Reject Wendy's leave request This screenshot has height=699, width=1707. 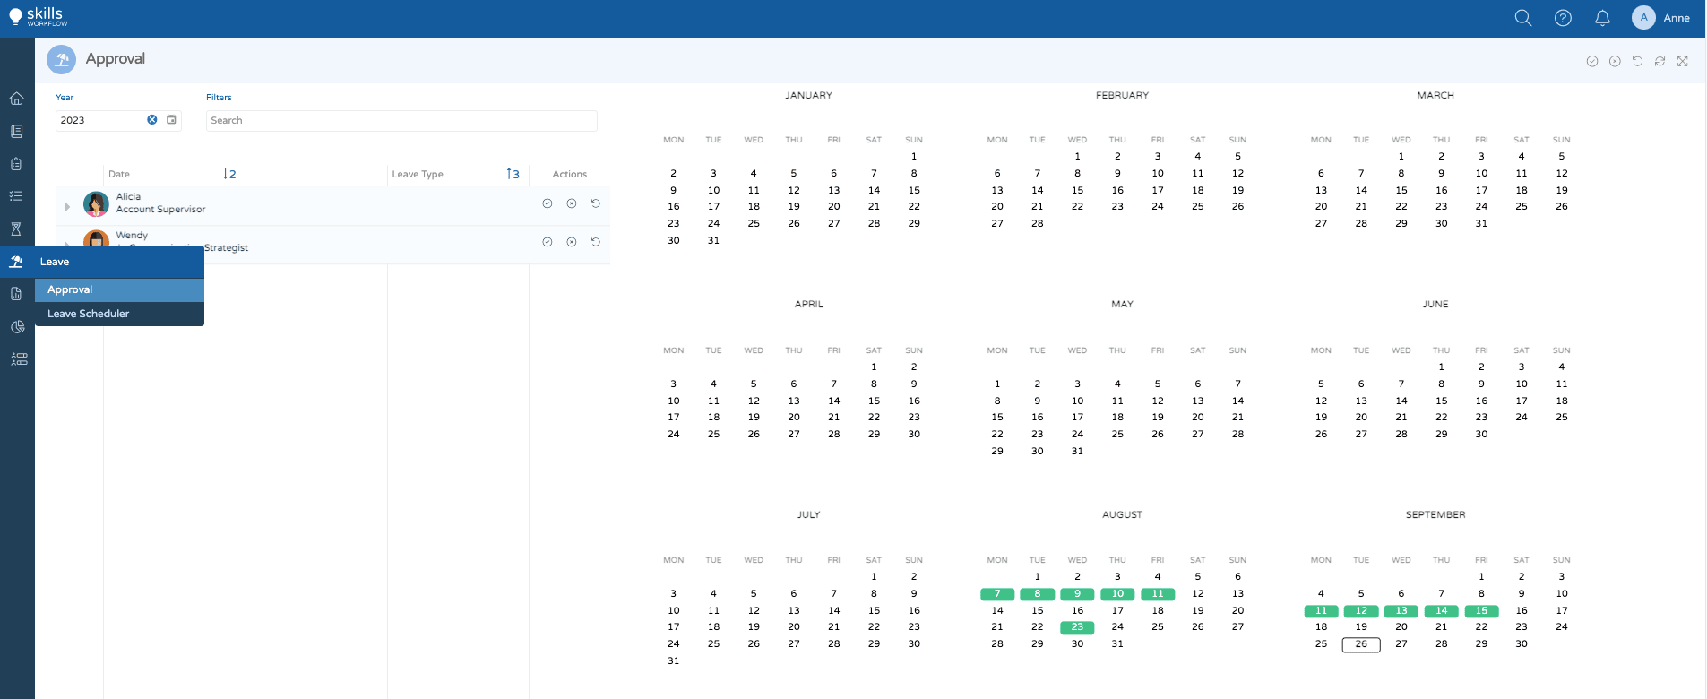(x=571, y=242)
